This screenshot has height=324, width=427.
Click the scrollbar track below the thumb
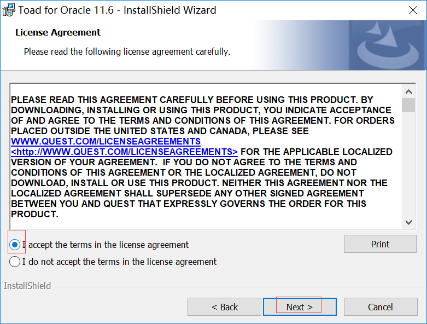click(x=408, y=164)
